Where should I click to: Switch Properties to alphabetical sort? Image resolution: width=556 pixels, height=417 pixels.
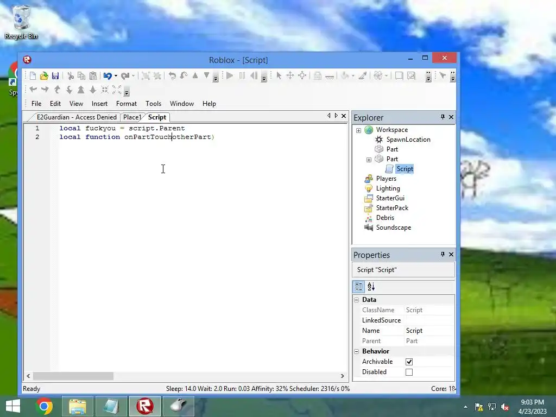point(371,287)
